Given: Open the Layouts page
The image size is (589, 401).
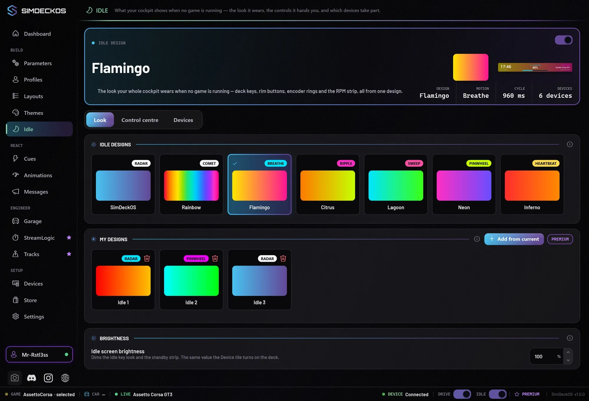Looking at the screenshot, I should (x=39, y=96).
